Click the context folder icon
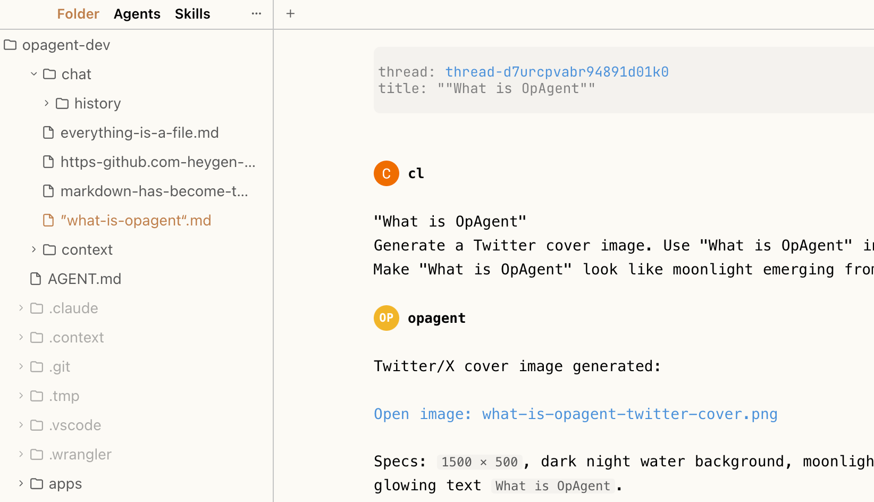Viewport: 874px width, 502px height. [x=49, y=249]
